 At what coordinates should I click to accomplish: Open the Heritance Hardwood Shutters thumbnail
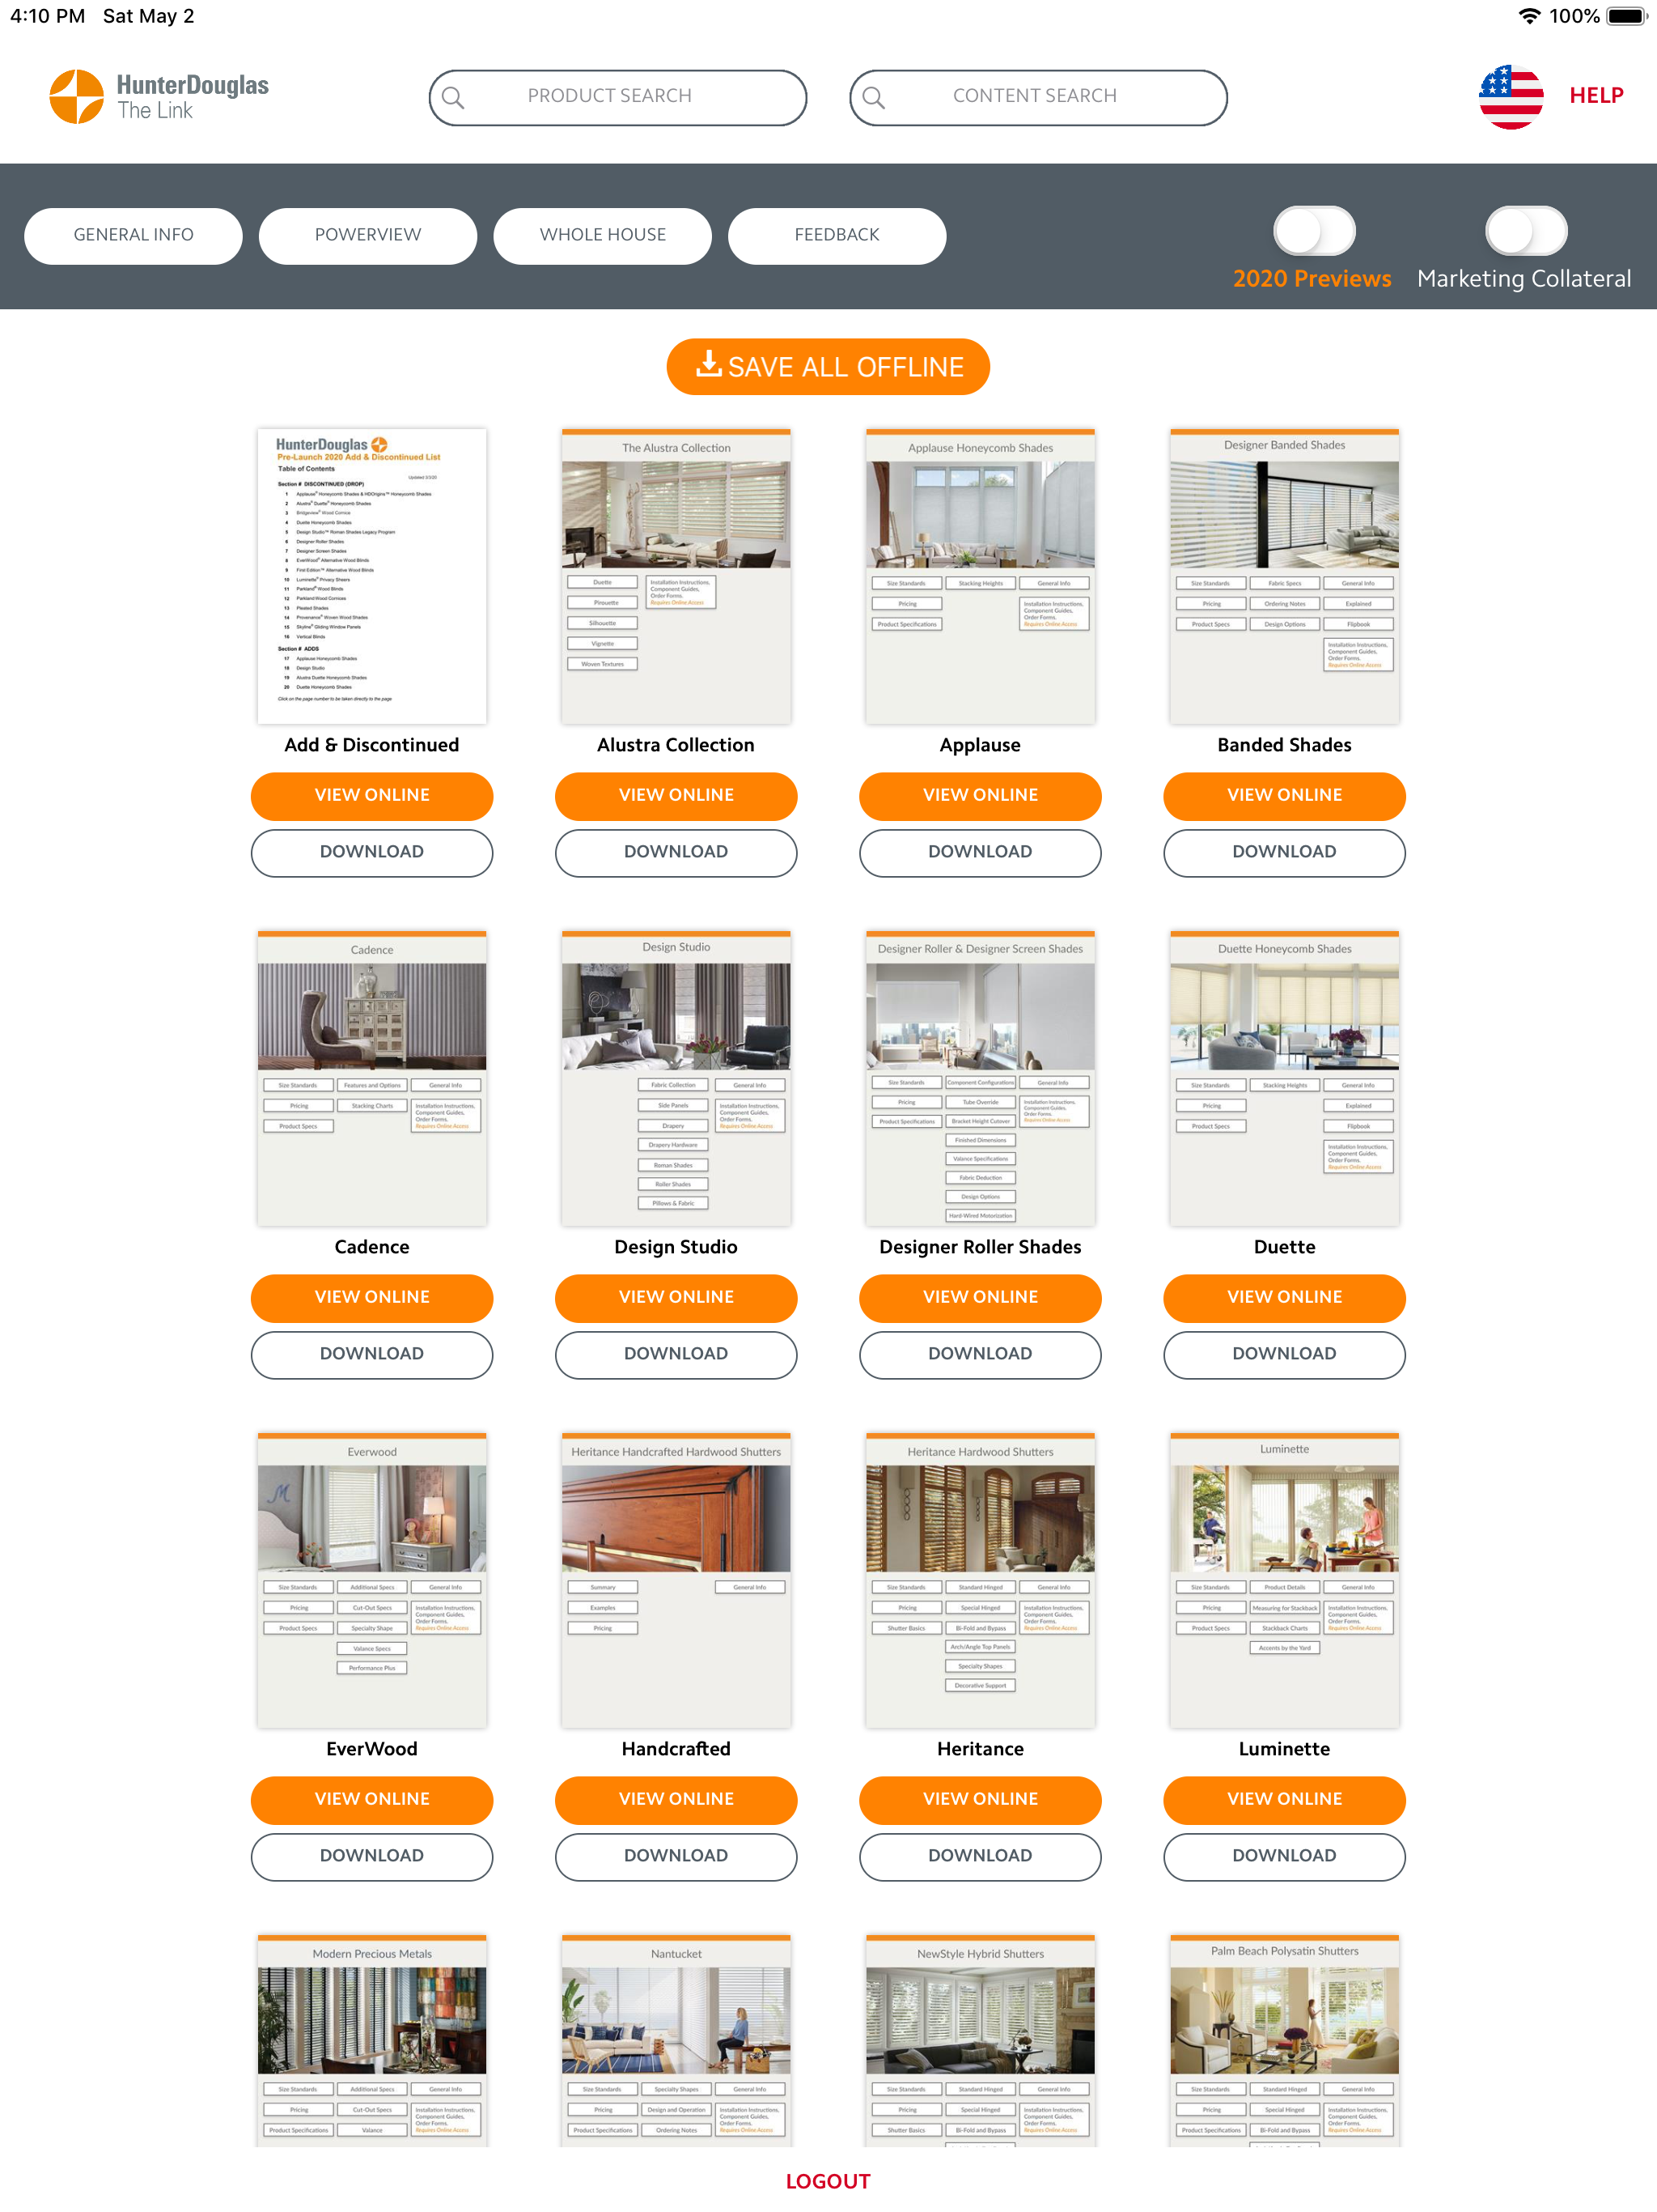tap(981, 1580)
